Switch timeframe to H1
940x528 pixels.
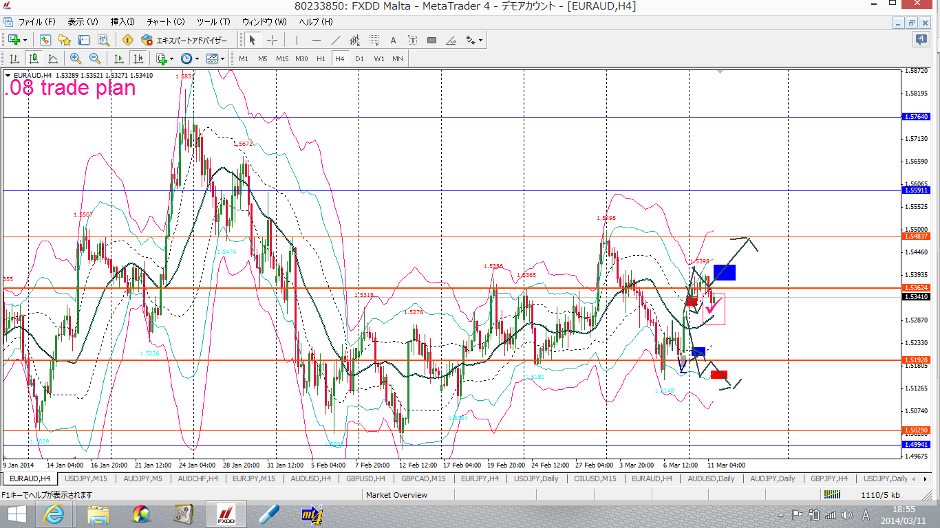[321, 58]
